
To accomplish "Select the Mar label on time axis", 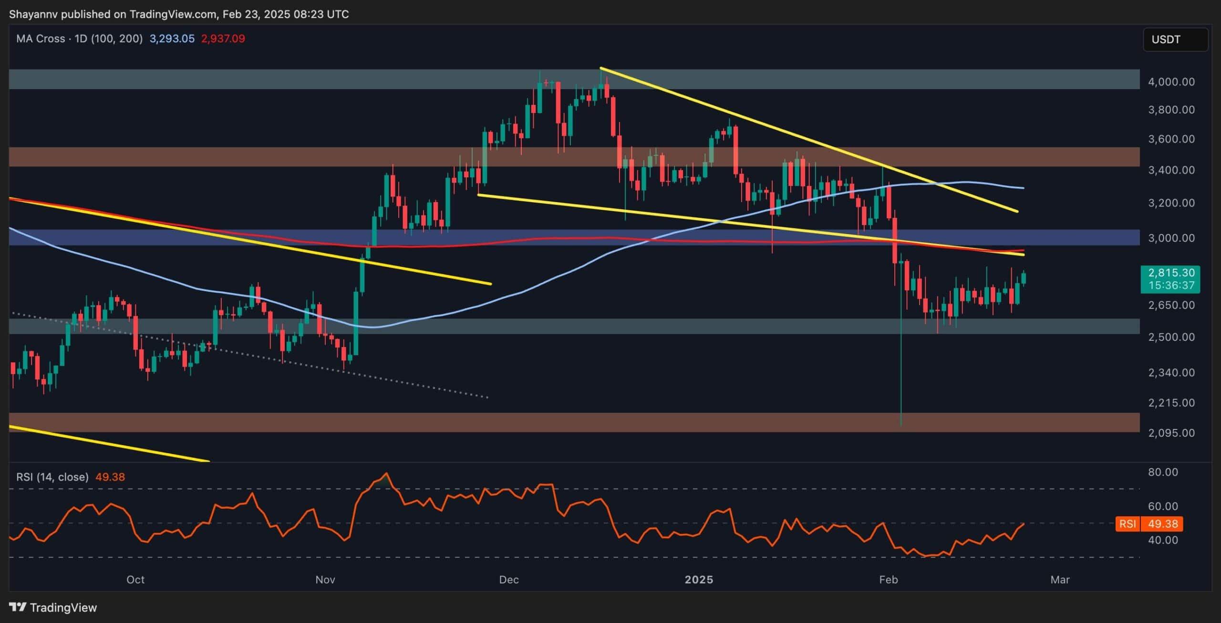I will (x=1060, y=580).
